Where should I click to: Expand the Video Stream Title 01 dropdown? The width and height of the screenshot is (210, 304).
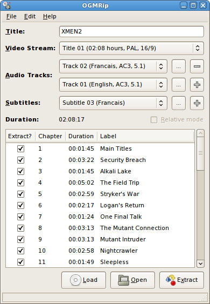point(131,48)
